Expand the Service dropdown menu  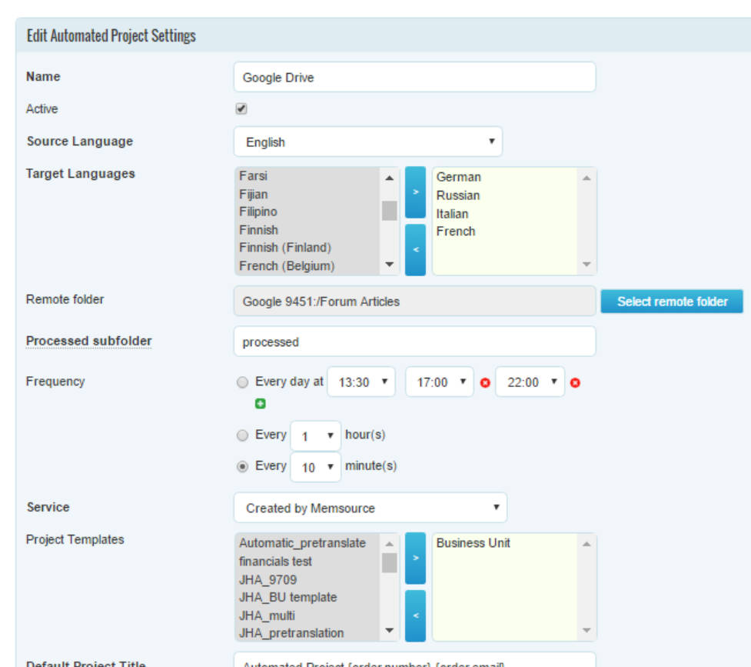coord(370,508)
